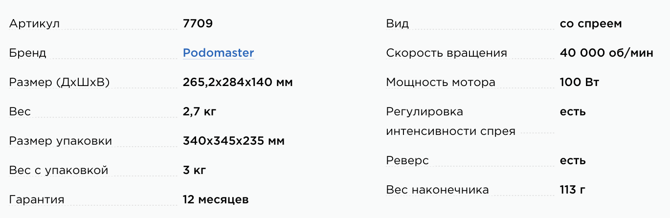
Task: Select the со спреем value
Action: 591,23
